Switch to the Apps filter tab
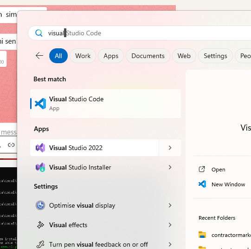Screen dimensions: 251x249 [111, 56]
